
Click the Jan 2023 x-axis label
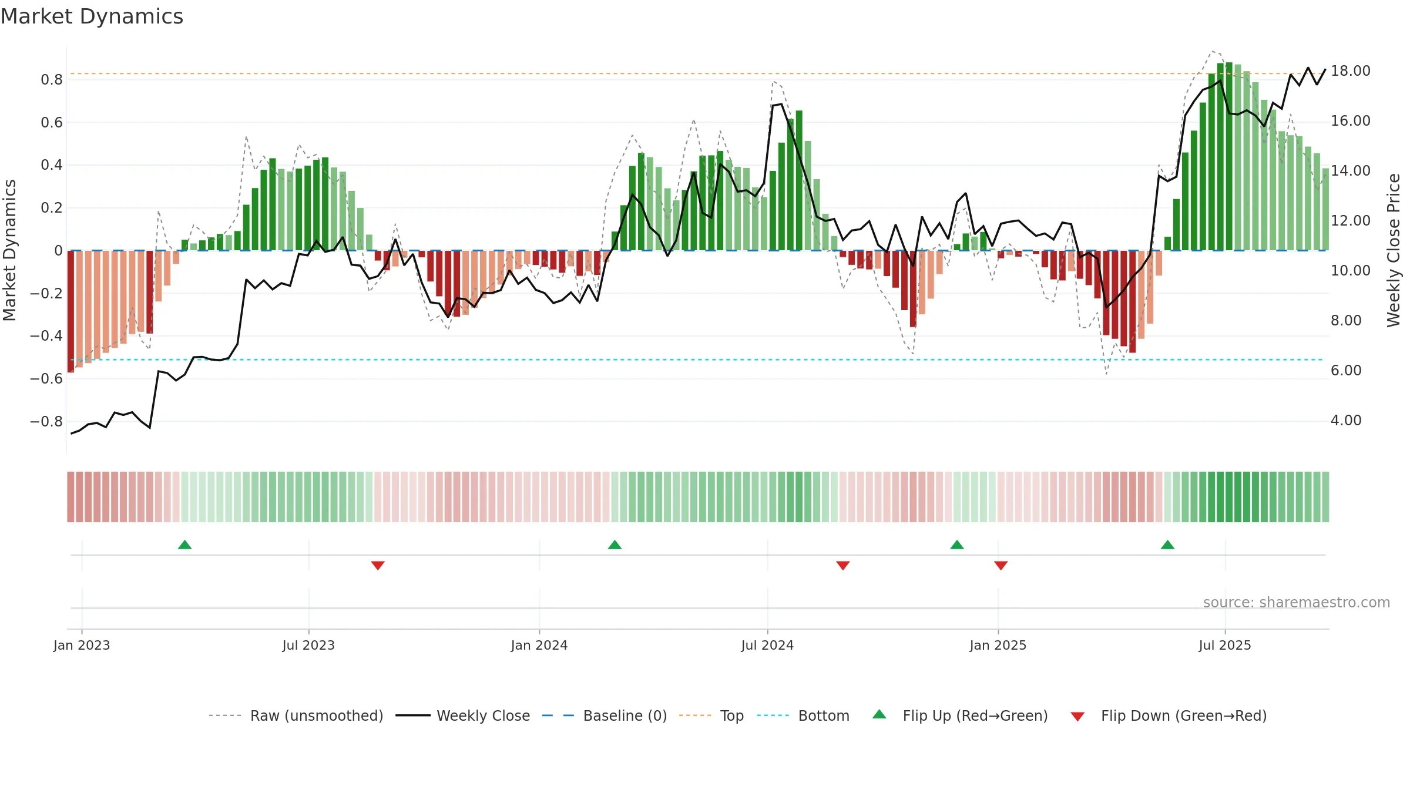82,645
